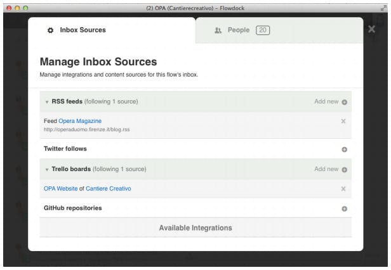This screenshot has height=270, width=391.
Task: Click the people icon in People tab
Action: coord(218,30)
